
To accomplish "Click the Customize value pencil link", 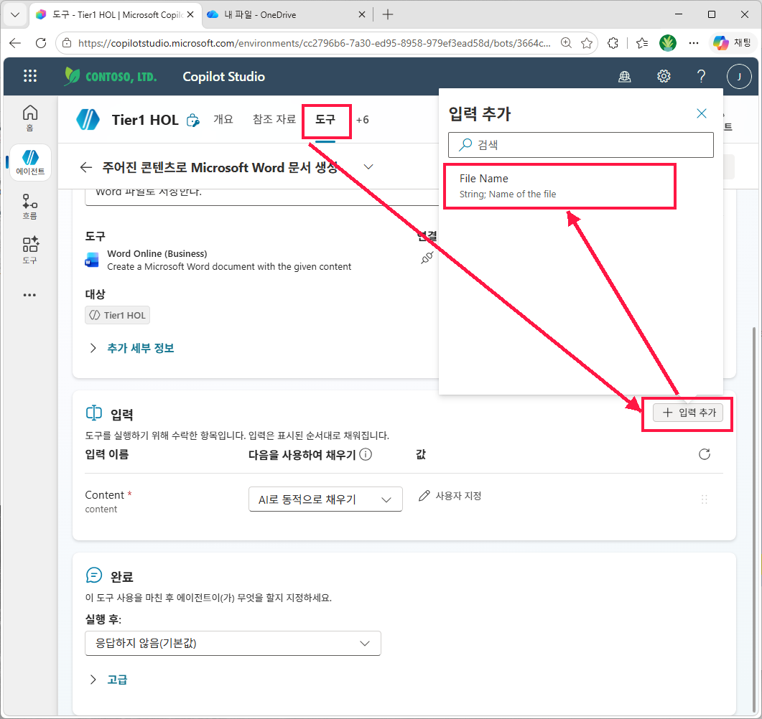I will [x=450, y=496].
